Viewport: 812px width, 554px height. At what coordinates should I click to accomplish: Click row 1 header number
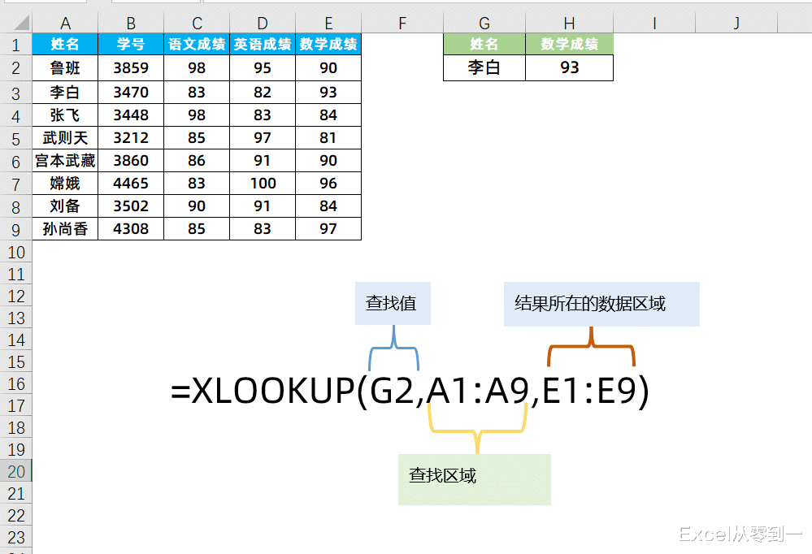point(16,45)
